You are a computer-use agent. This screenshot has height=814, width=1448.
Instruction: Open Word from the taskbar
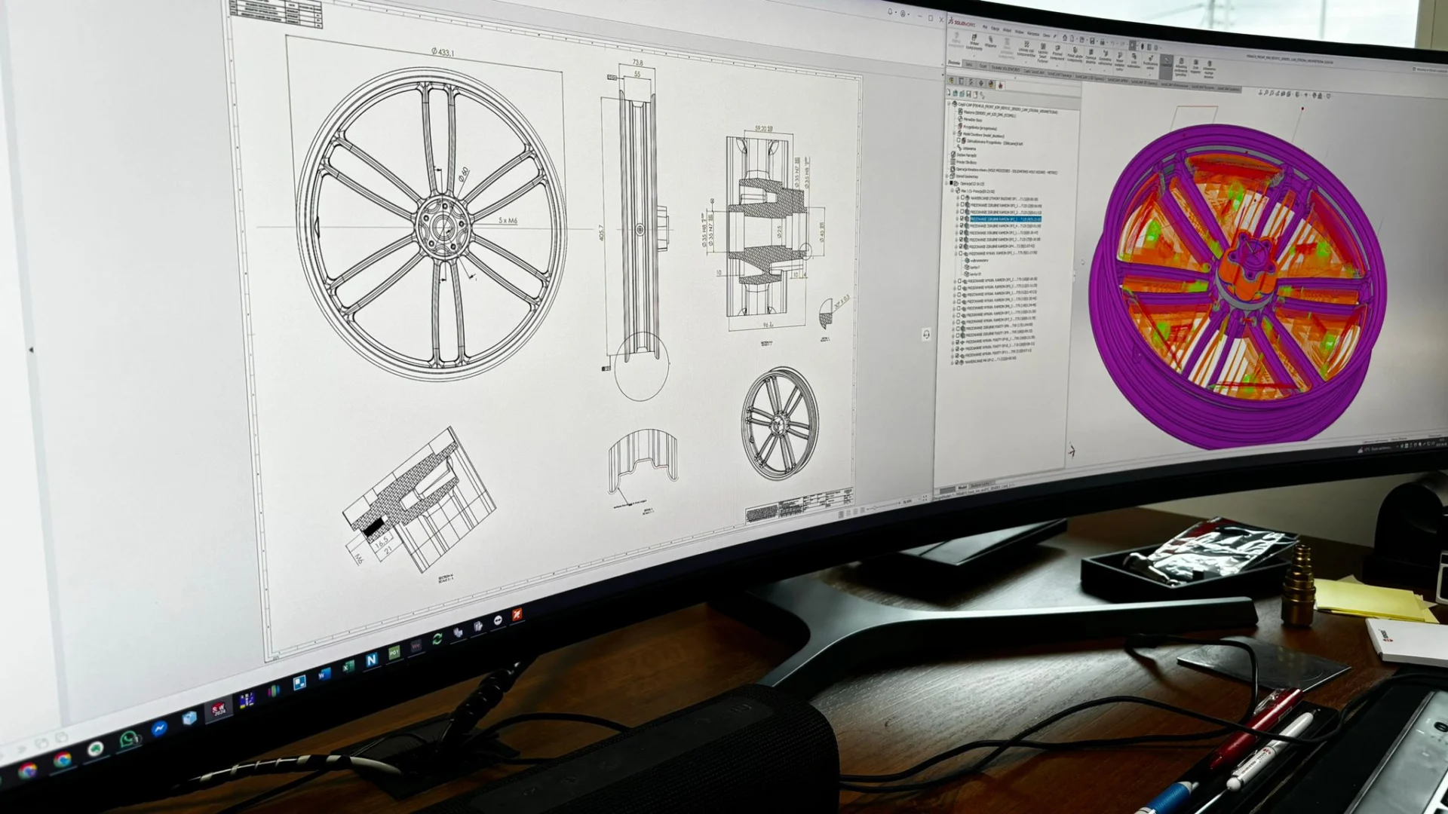coord(325,675)
